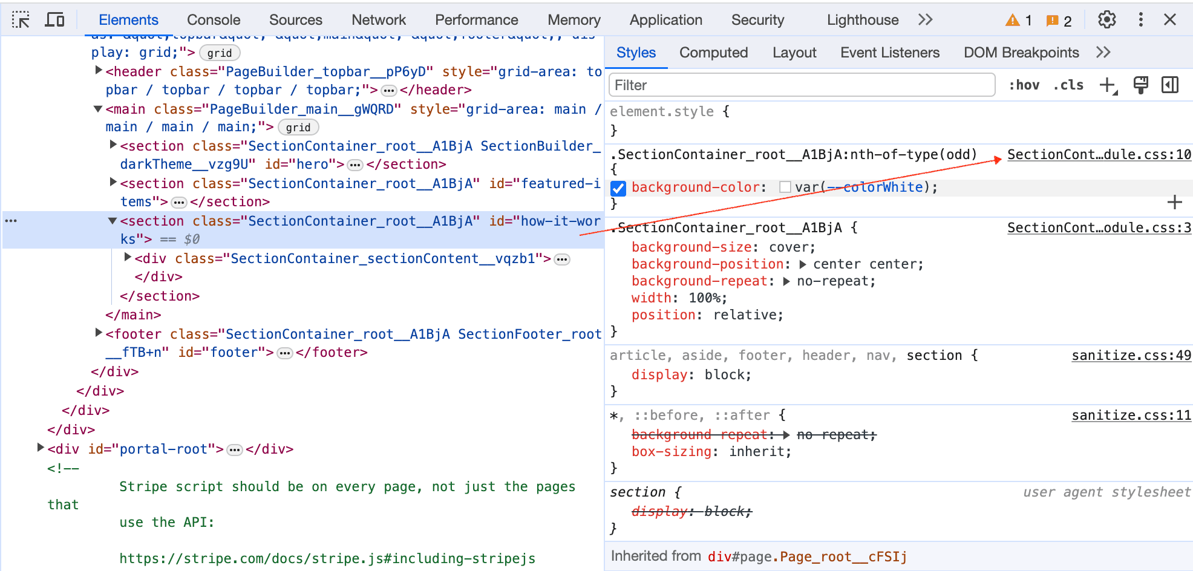Activate the inspect element picker icon
Screen dimensions: 1193x571
click(x=21, y=20)
